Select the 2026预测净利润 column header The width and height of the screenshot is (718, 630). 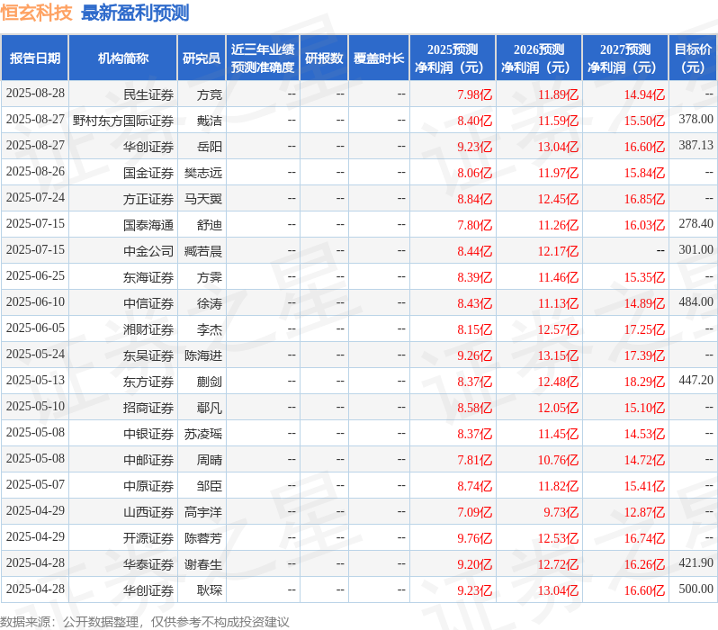pos(539,58)
